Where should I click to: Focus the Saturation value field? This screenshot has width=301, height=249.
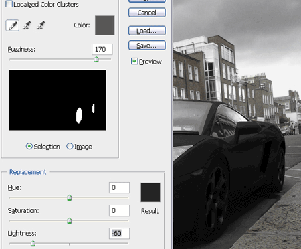tap(119, 210)
